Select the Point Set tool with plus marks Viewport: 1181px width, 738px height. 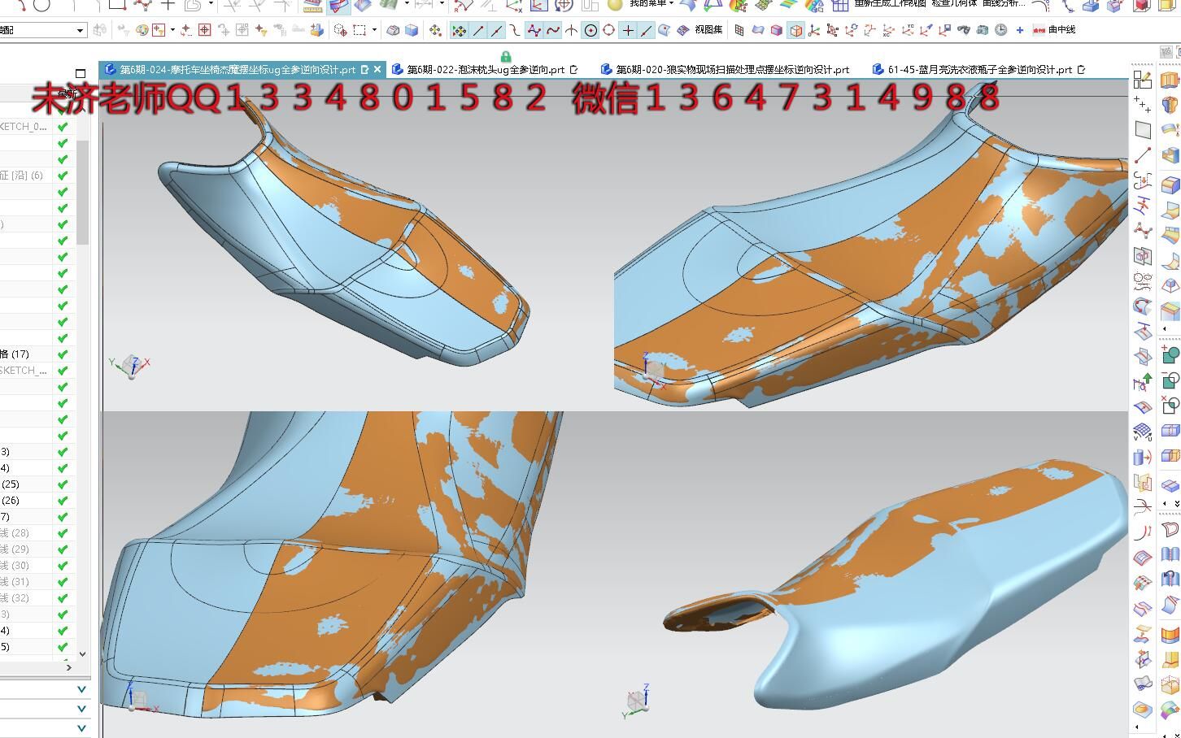[x=1143, y=104]
